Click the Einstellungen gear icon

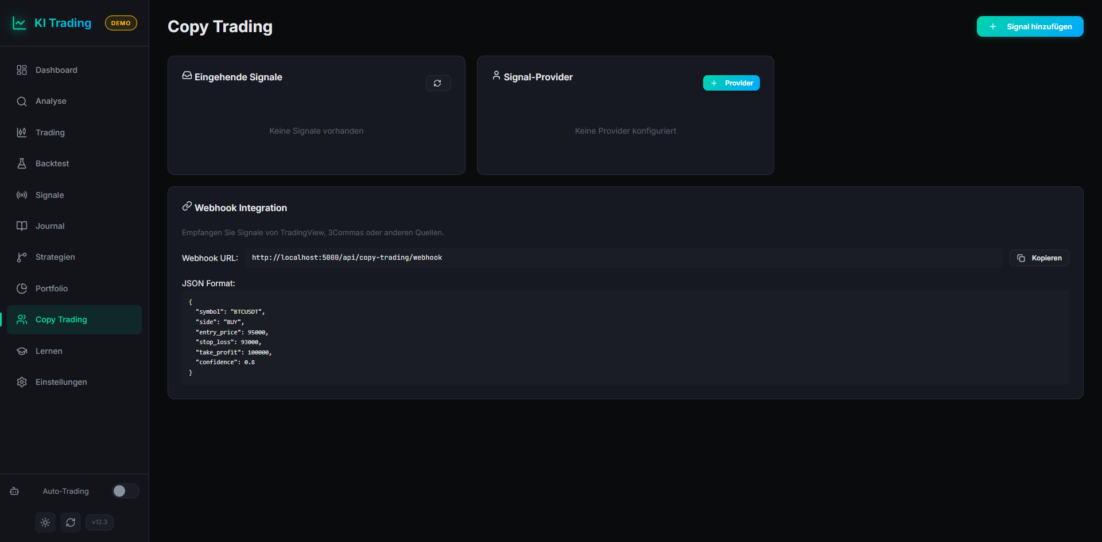(22, 382)
